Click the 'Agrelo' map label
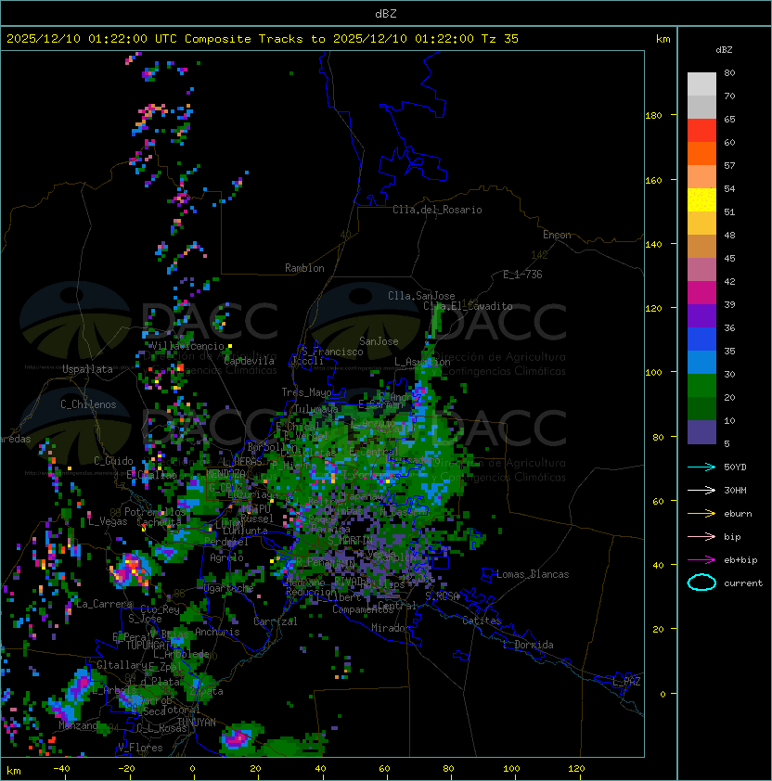This screenshot has width=772, height=781. [226, 557]
